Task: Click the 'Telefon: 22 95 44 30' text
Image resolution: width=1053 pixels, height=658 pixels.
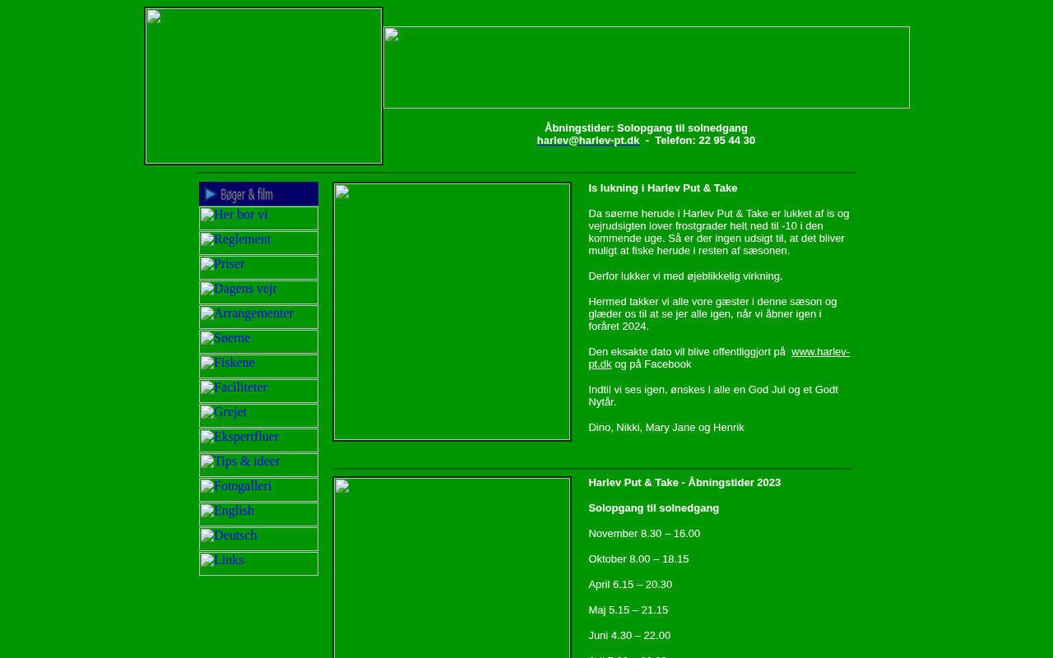Action: (x=705, y=141)
